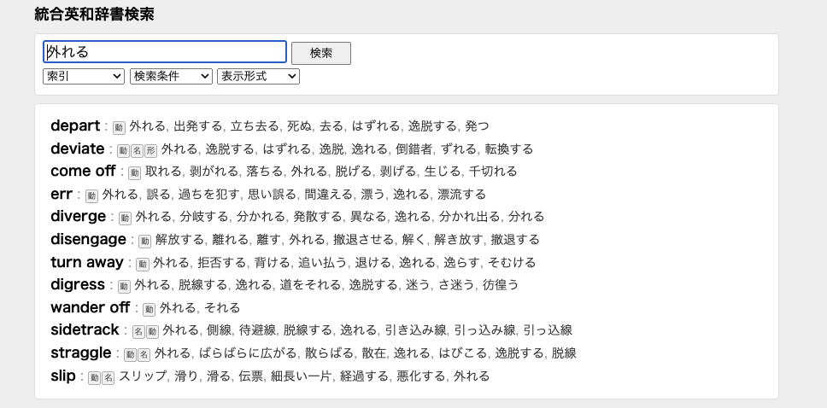Click 立ち去る in the depart row

click(255, 126)
